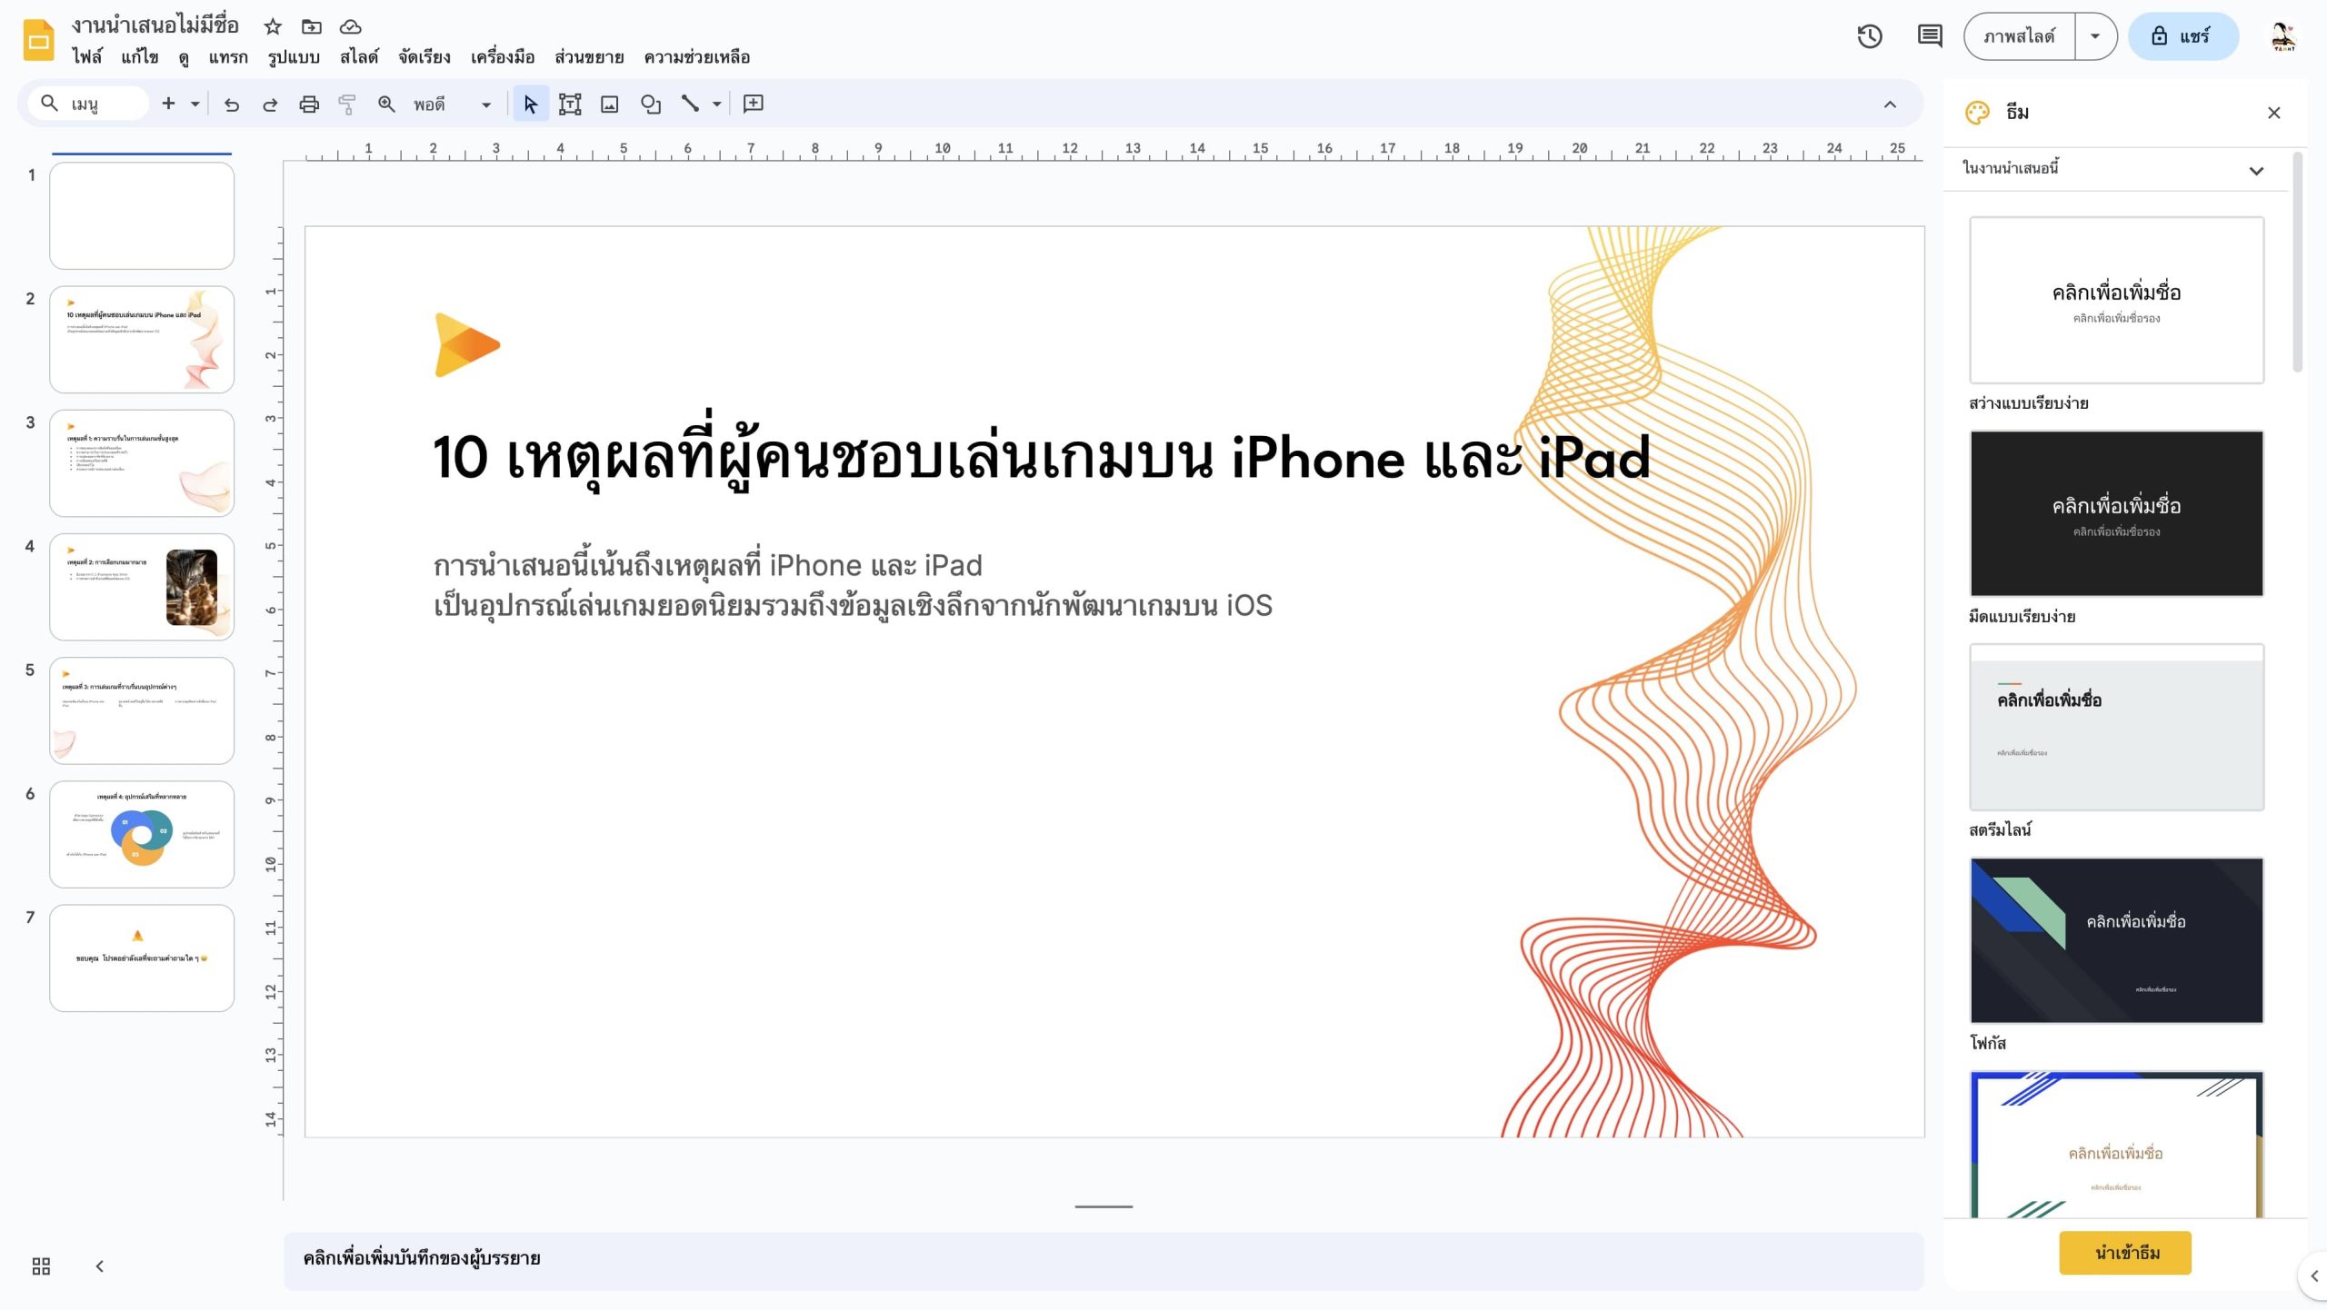This screenshot has height=1310, width=2327.
Task: Click the add comment toolbar icon
Action: [x=753, y=104]
